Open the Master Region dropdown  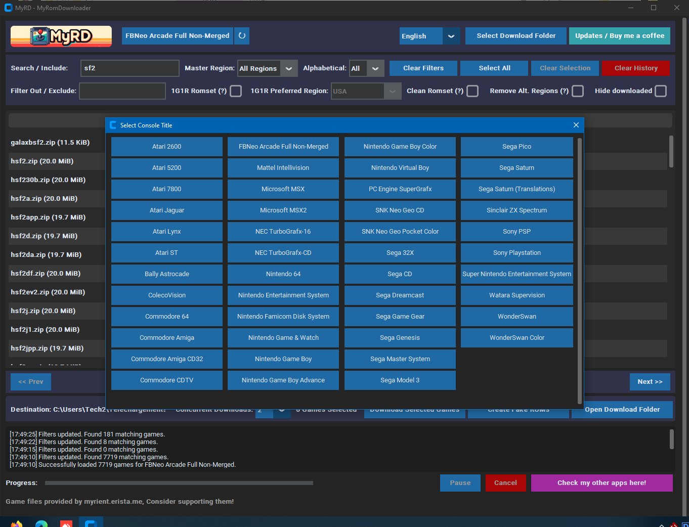288,68
